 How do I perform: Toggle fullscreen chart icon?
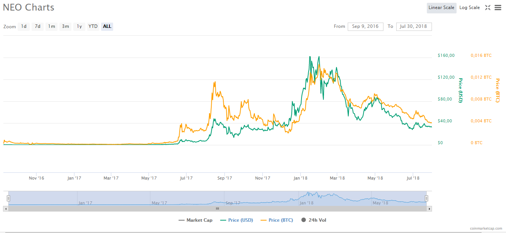tap(488, 8)
